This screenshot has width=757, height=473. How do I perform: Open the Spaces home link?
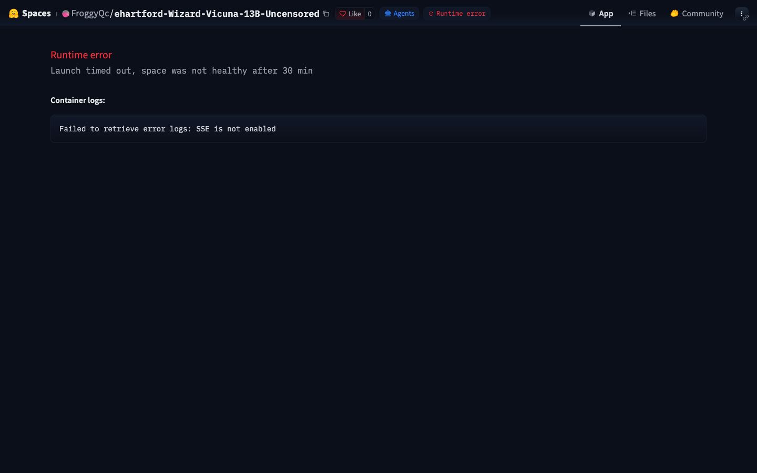(x=36, y=14)
